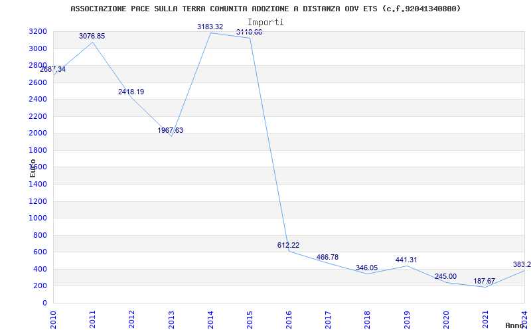Select the 2016 x-axis year

pos(289,319)
